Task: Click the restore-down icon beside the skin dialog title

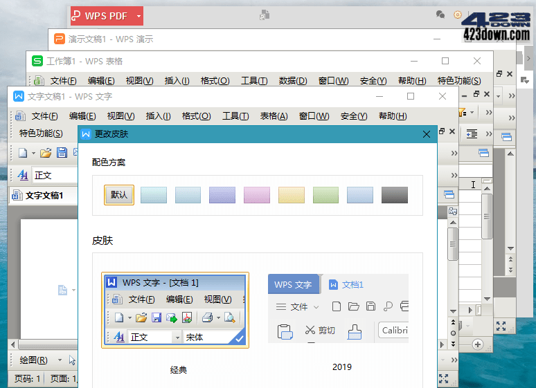Action: point(442,131)
